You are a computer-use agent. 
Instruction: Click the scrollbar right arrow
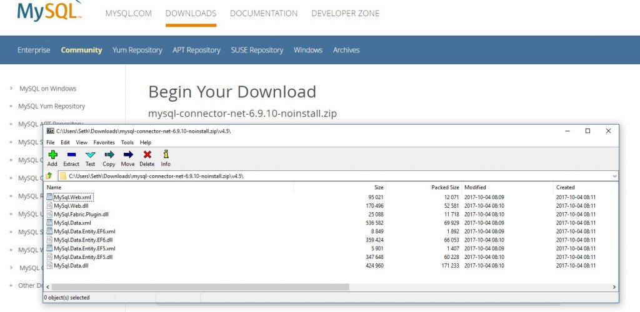(x=614, y=287)
